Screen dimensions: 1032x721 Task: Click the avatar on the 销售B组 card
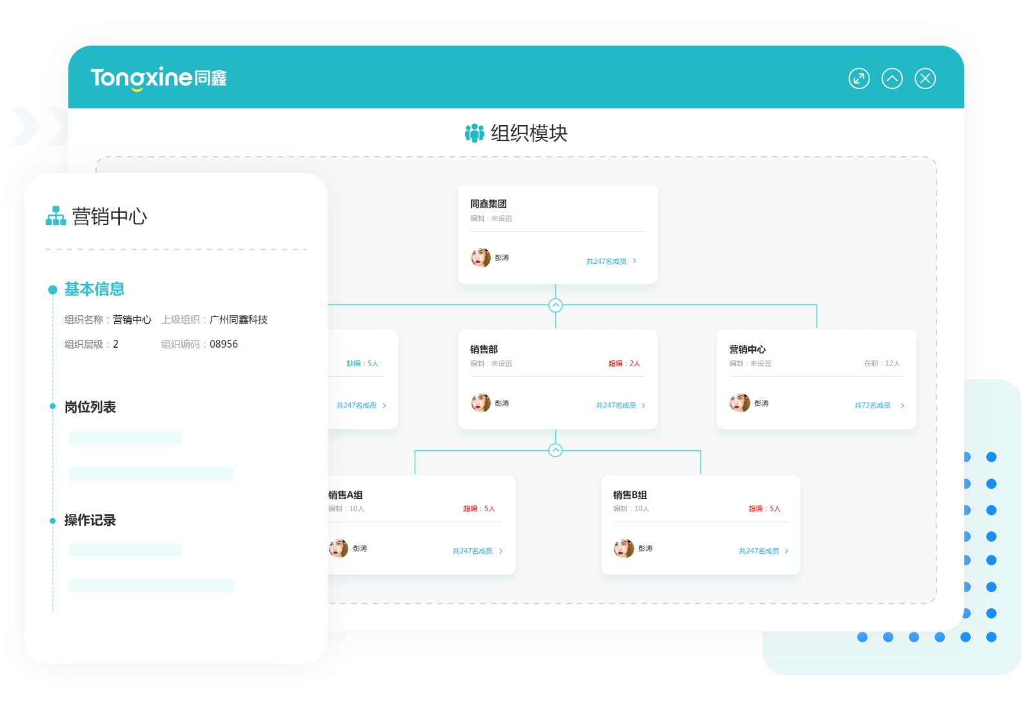(624, 548)
